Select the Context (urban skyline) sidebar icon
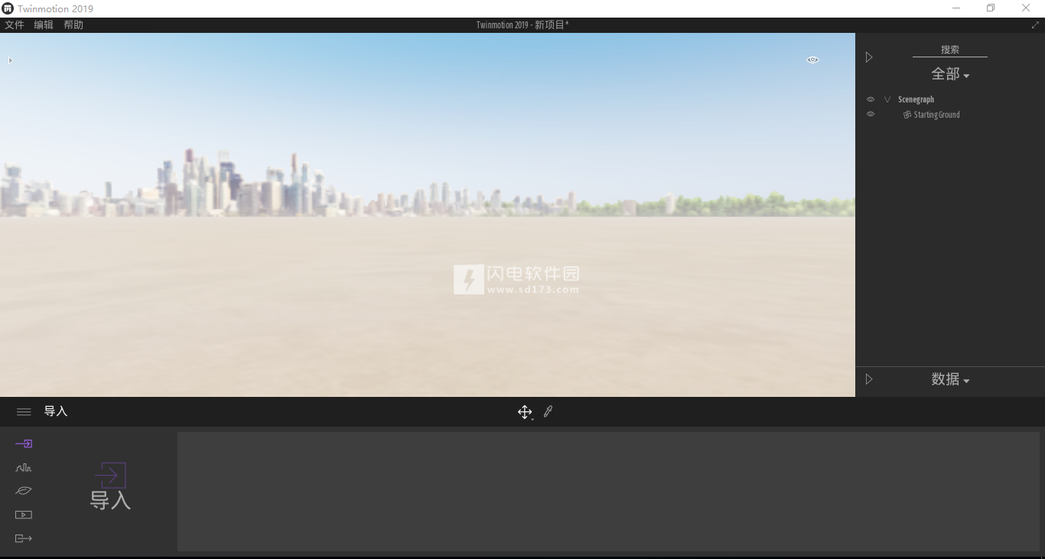 point(24,467)
